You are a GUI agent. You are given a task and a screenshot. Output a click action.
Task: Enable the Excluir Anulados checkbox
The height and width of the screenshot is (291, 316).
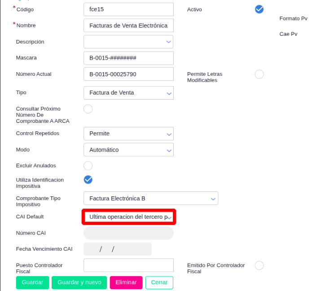point(88,166)
